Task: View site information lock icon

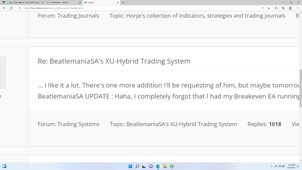Action: pyautogui.click(x=20, y=8)
